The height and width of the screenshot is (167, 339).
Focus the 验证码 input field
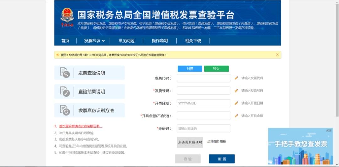coord(203,128)
